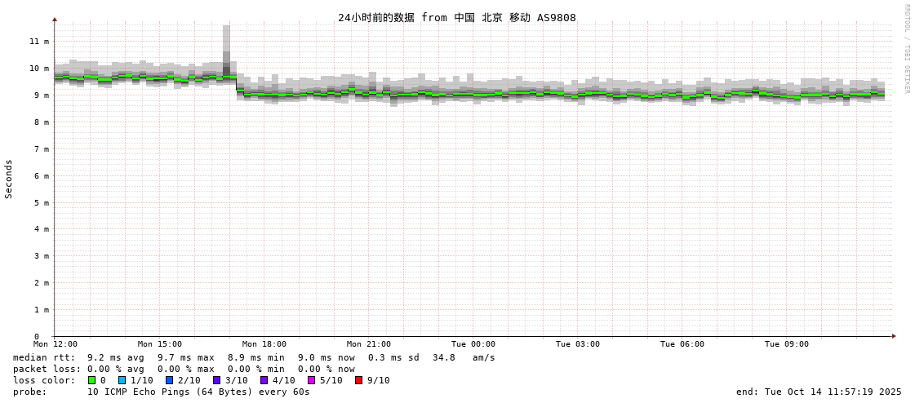Click the green 0 loss color swatch
Image resolution: width=915 pixels, height=403 pixels.
[91, 380]
